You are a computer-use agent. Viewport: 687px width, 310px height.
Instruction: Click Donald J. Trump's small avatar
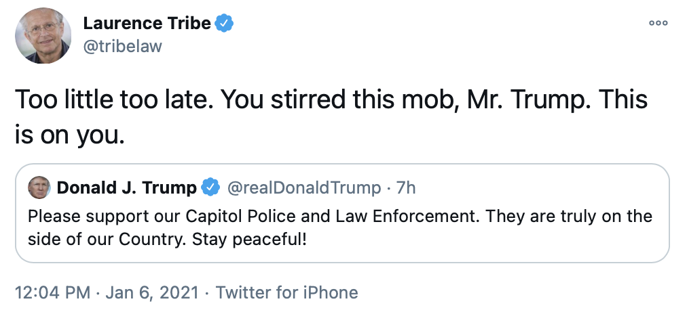coord(39,187)
